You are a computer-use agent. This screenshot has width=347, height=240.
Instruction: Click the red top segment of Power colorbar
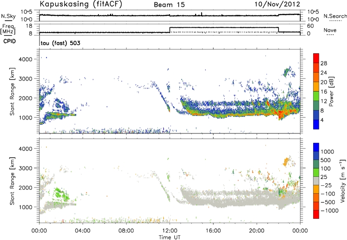[x=316, y=58]
